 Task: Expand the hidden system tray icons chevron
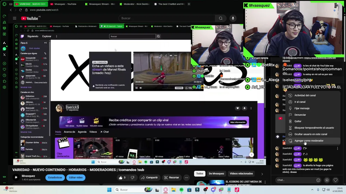coord(312,190)
